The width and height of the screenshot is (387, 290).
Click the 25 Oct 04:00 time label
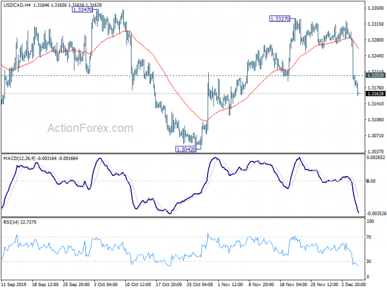[200, 284]
